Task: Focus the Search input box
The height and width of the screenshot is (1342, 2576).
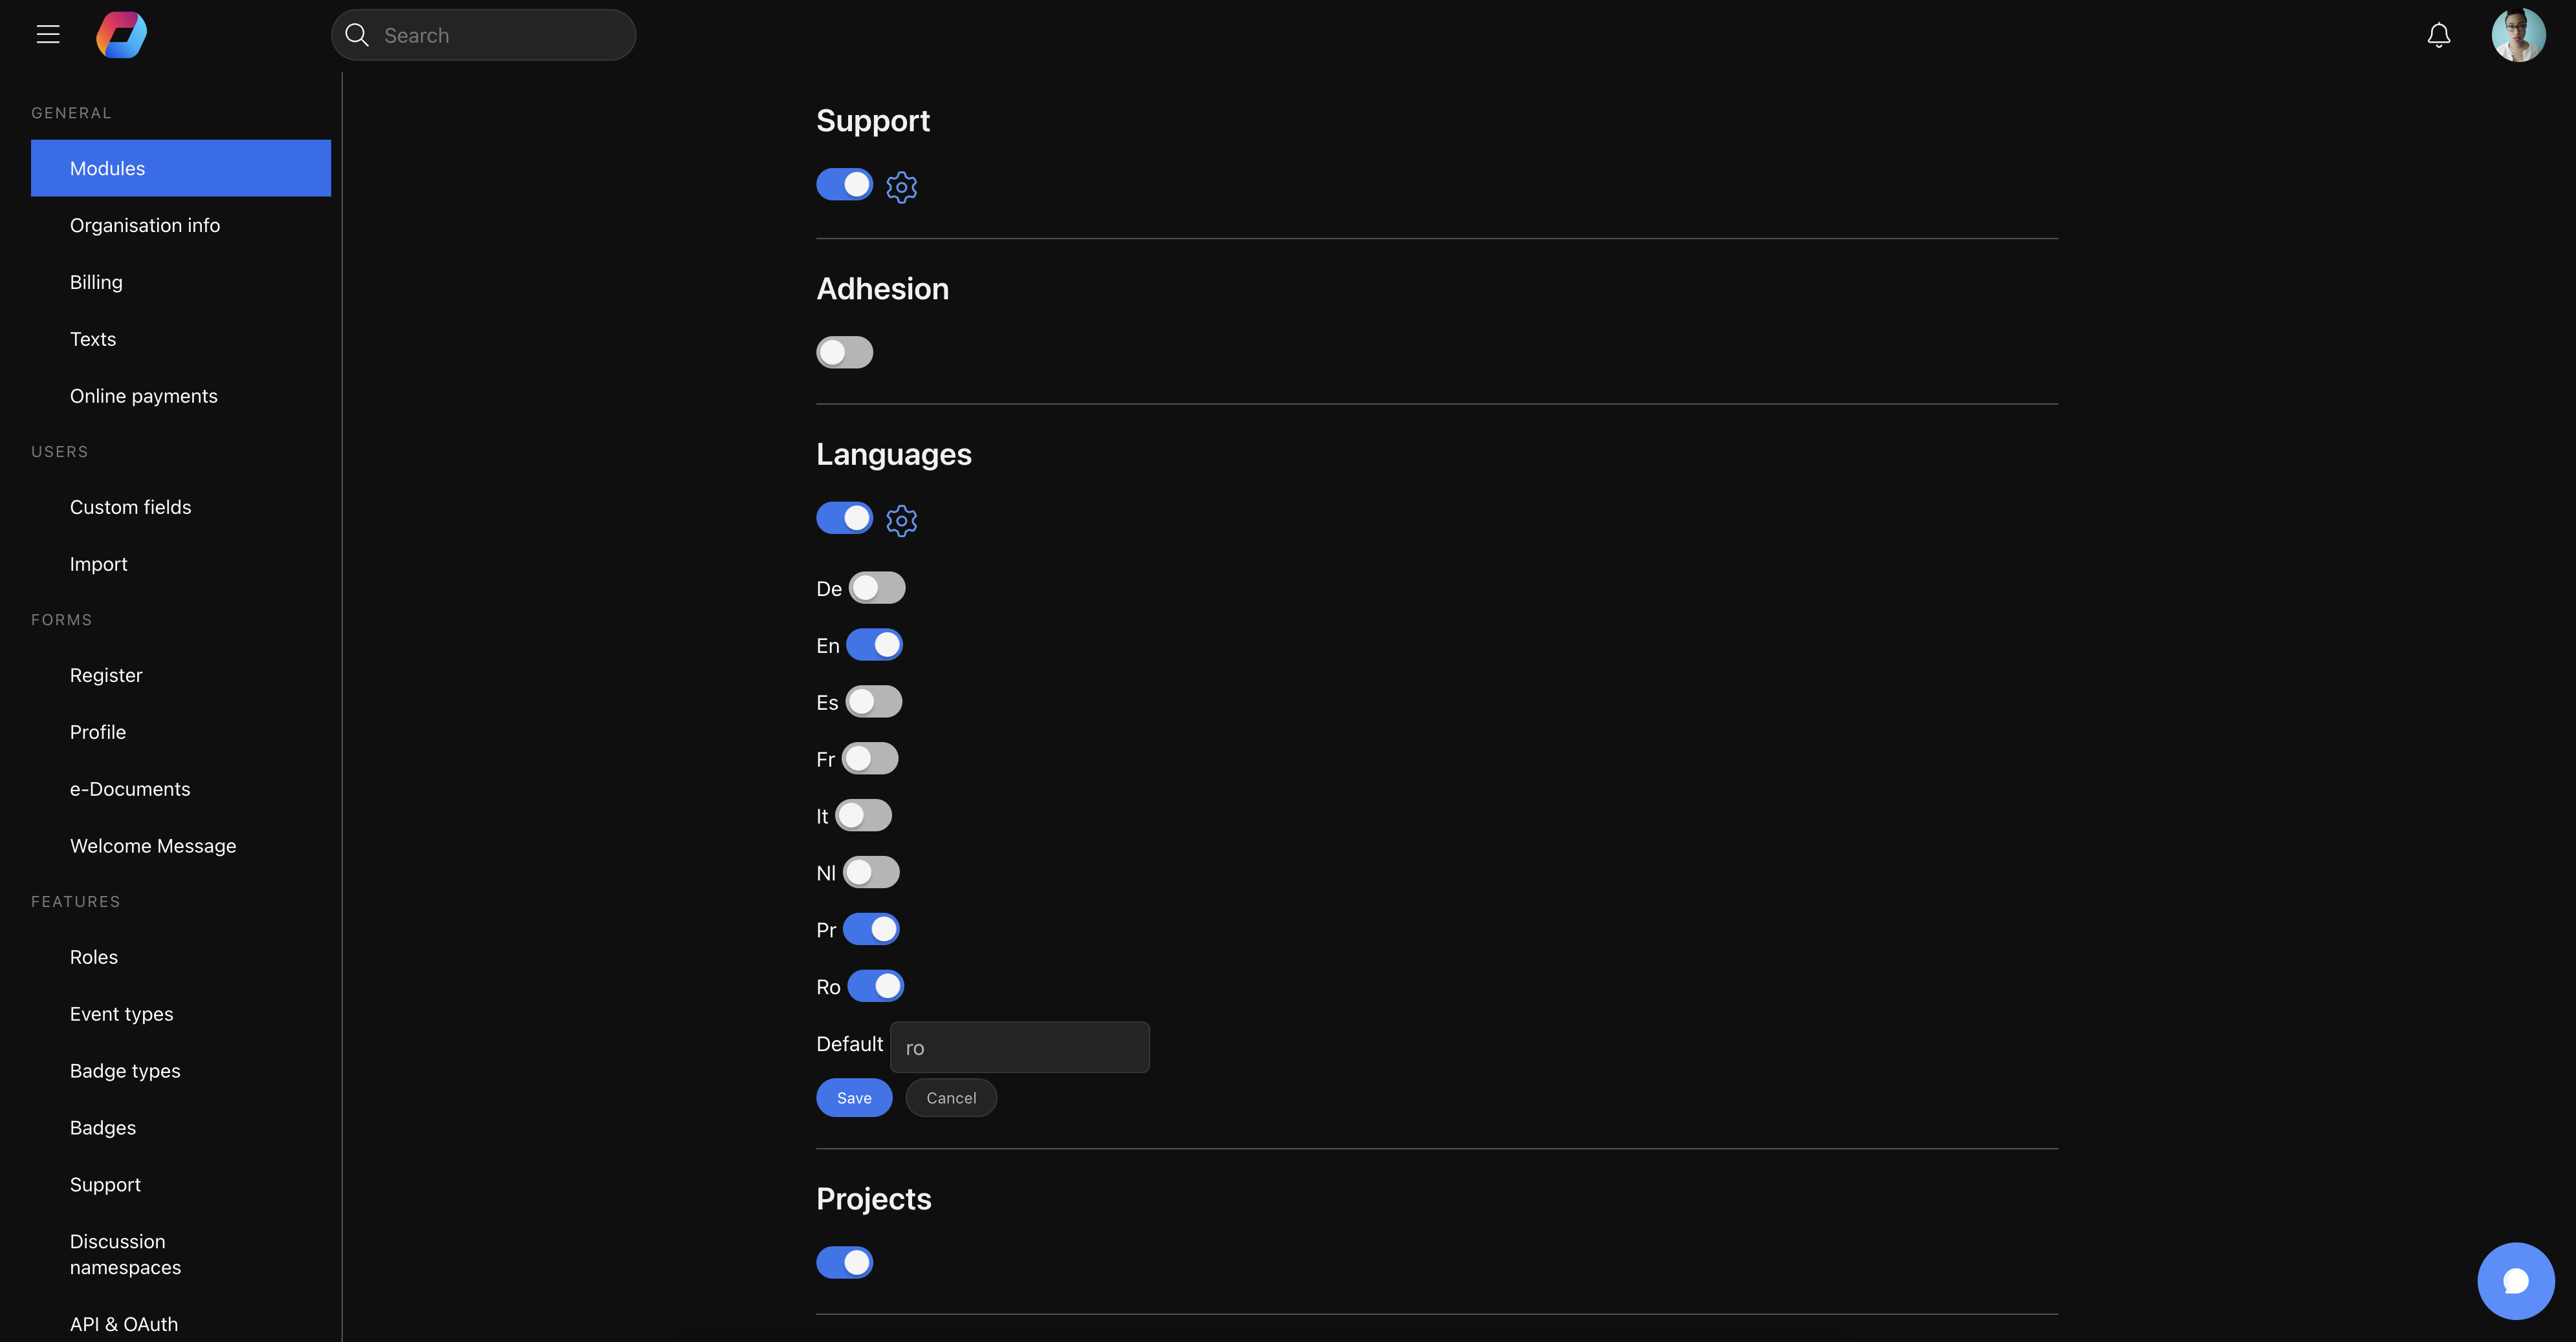Action: (500, 36)
